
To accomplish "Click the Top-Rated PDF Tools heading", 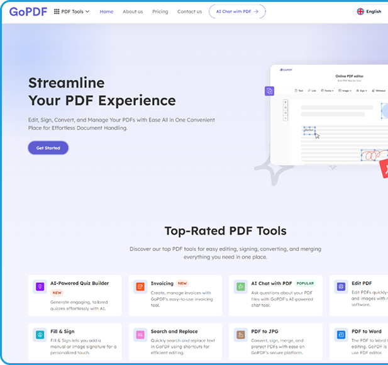I will pos(225,231).
